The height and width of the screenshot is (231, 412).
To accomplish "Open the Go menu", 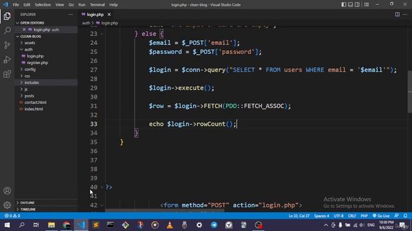I will (71, 4).
